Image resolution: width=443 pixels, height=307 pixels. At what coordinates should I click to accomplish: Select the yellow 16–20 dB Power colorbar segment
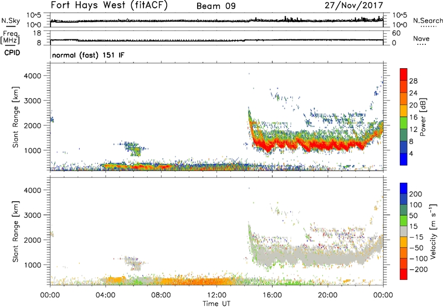tap(404, 110)
